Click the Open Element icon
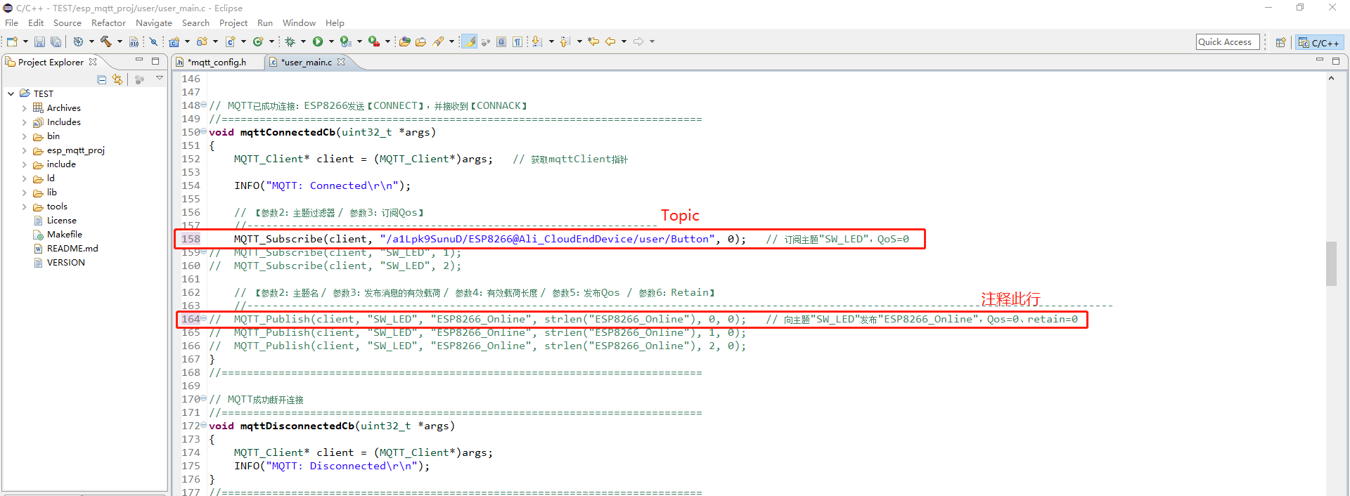Viewport: 1350px width, 496px height. 404,41
